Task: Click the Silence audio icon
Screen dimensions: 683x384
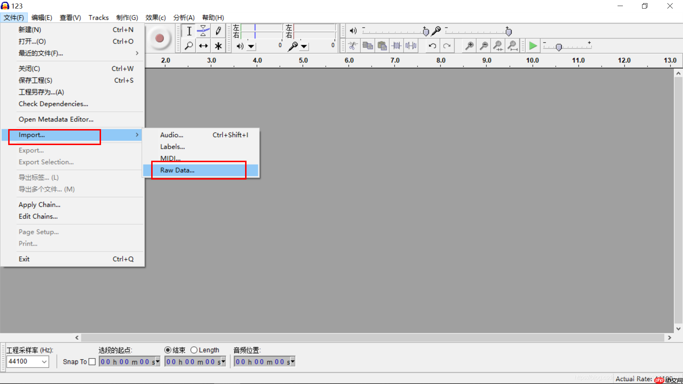Action: point(411,46)
